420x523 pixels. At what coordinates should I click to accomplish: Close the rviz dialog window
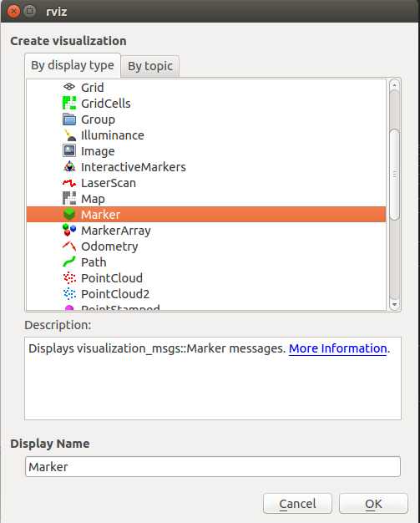(x=13, y=11)
